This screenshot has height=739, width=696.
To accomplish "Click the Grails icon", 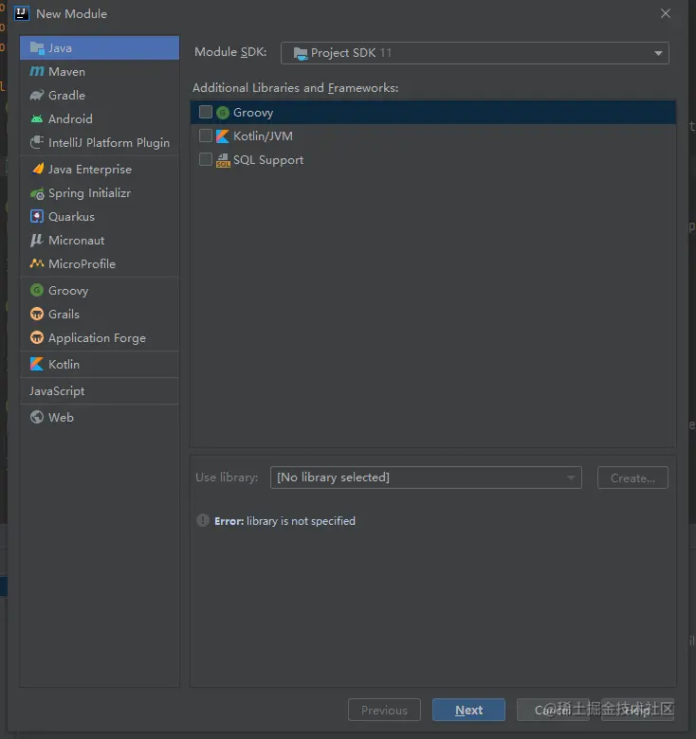I will click(37, 314).
